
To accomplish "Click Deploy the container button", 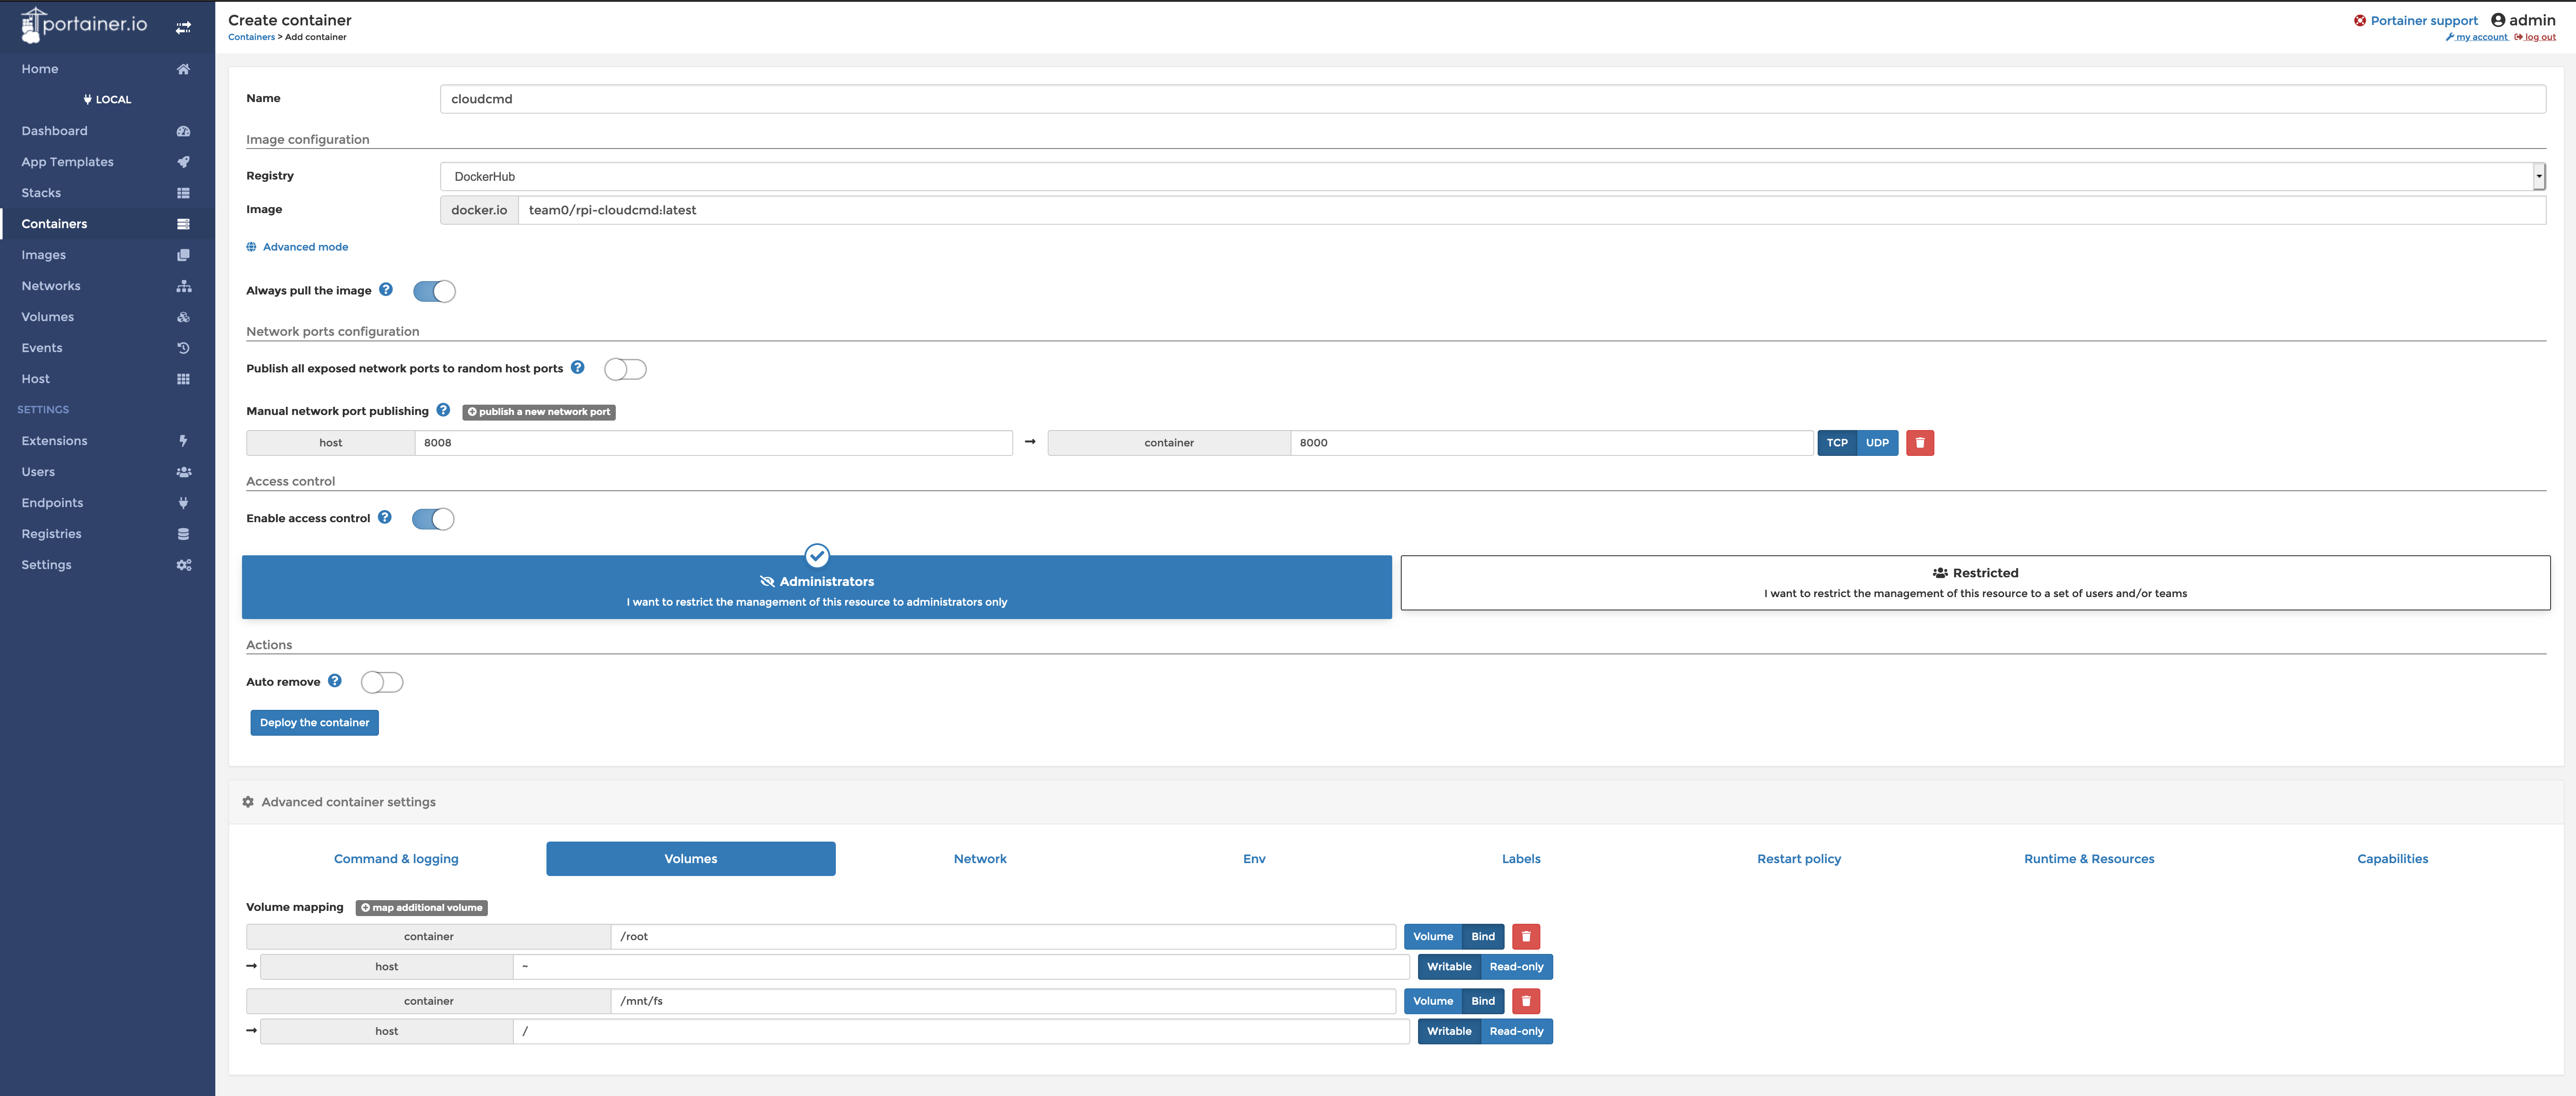I will pyautogui.click(x=314, y=722).
